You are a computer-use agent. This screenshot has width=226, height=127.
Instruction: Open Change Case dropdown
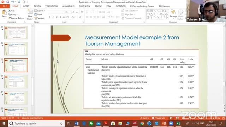(x=74, y=17)
